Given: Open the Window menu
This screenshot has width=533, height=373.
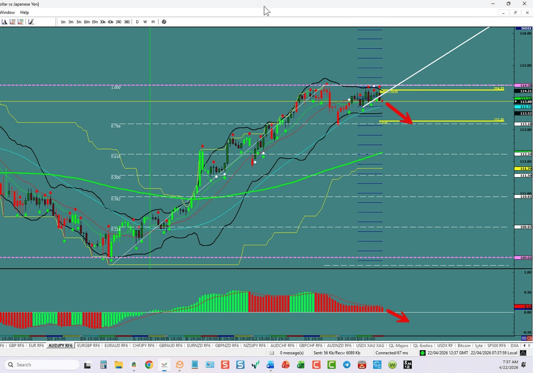Looking at the screenshot, I should point(8,12).
